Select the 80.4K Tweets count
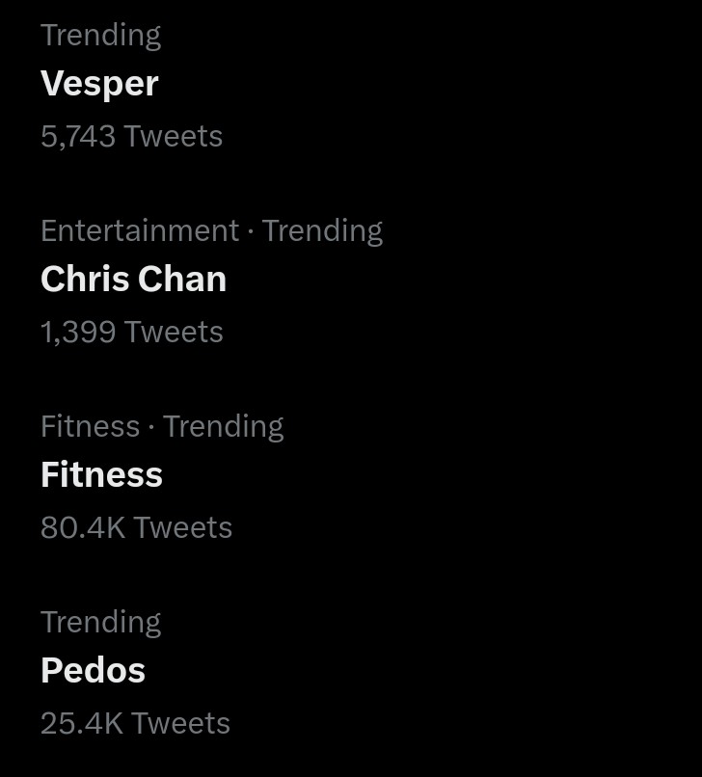702x777 pixels. click(x=136, y=527)
